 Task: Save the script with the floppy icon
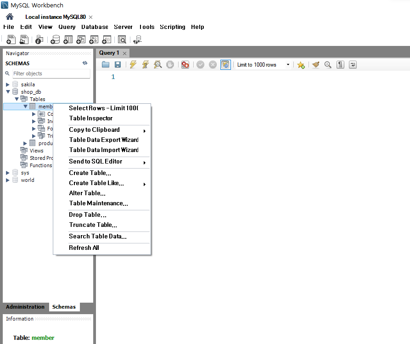118,65
